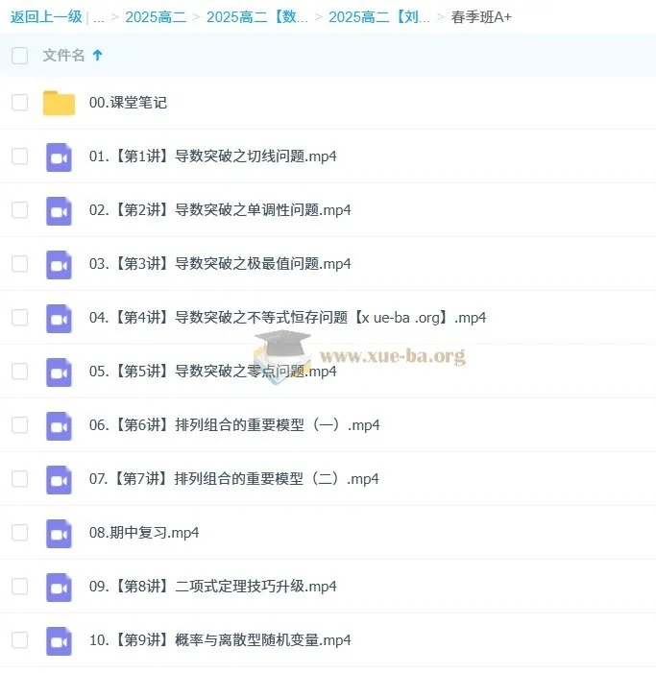
Task: Toggle the select-all checkbox in header
Action: click(19, 56)
